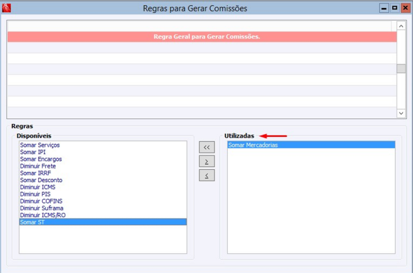Pick 'Somar Desconto' from available rules
413x273 pixels.
click(103, 180)
